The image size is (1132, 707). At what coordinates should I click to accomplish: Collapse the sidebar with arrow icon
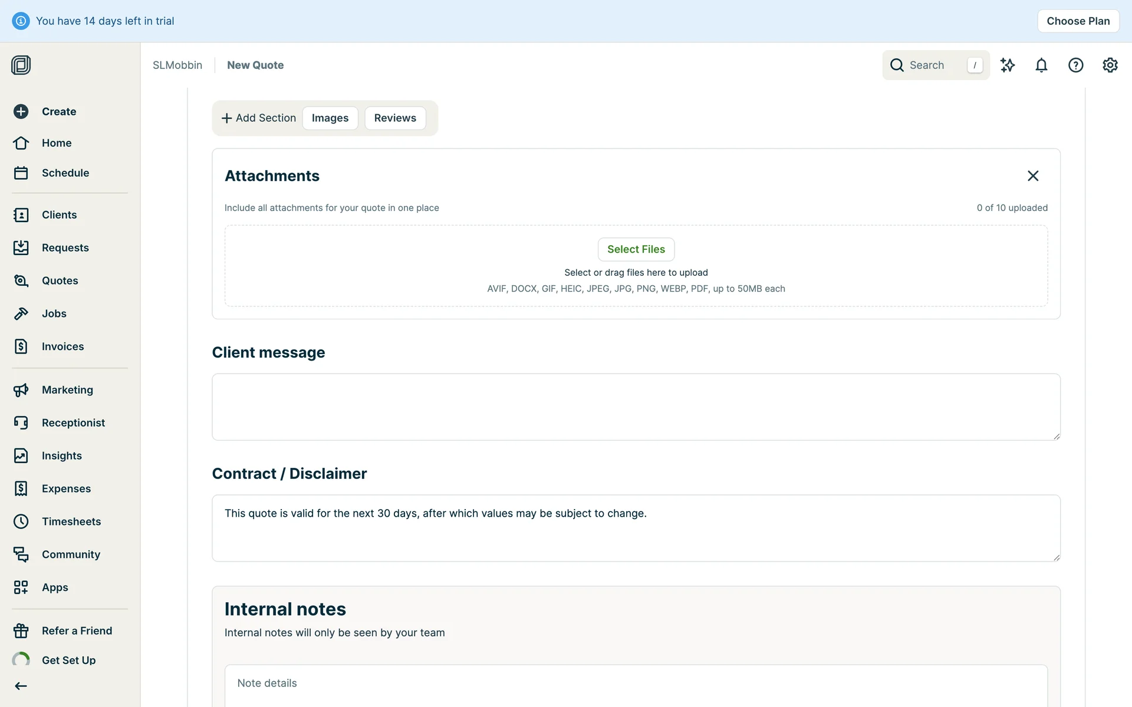(x=21, y=686)
